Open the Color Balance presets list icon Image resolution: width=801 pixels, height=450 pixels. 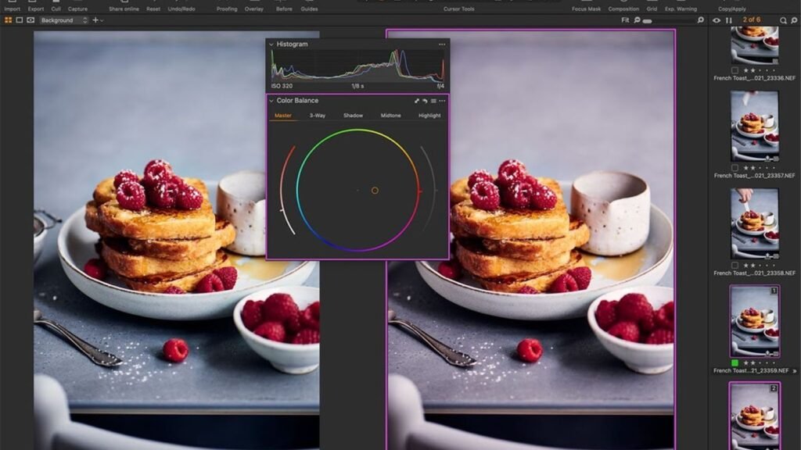pyautogui.click(x=433, y=101)
